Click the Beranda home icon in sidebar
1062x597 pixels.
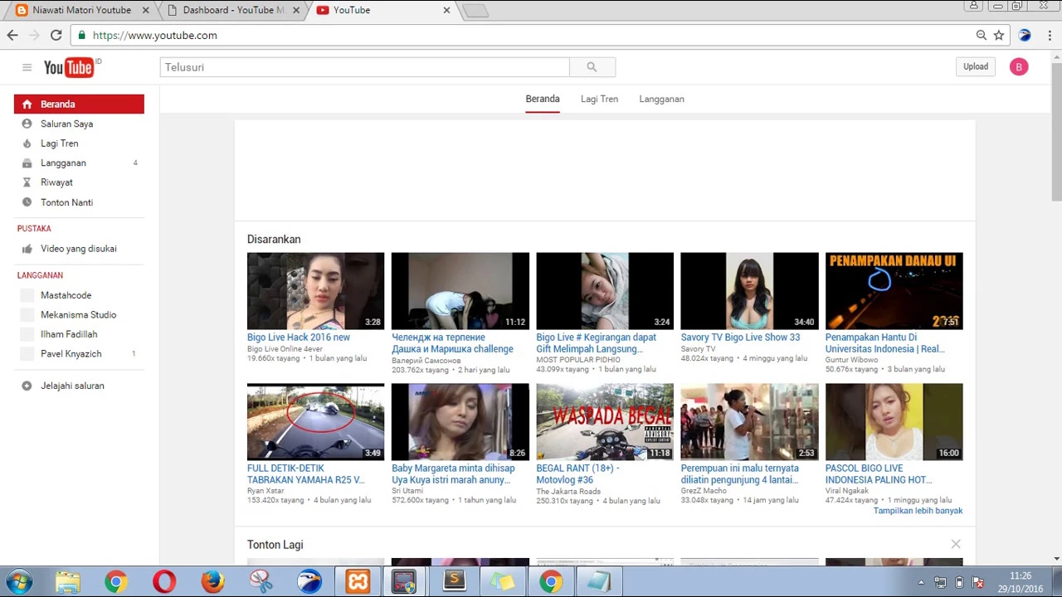27,104
